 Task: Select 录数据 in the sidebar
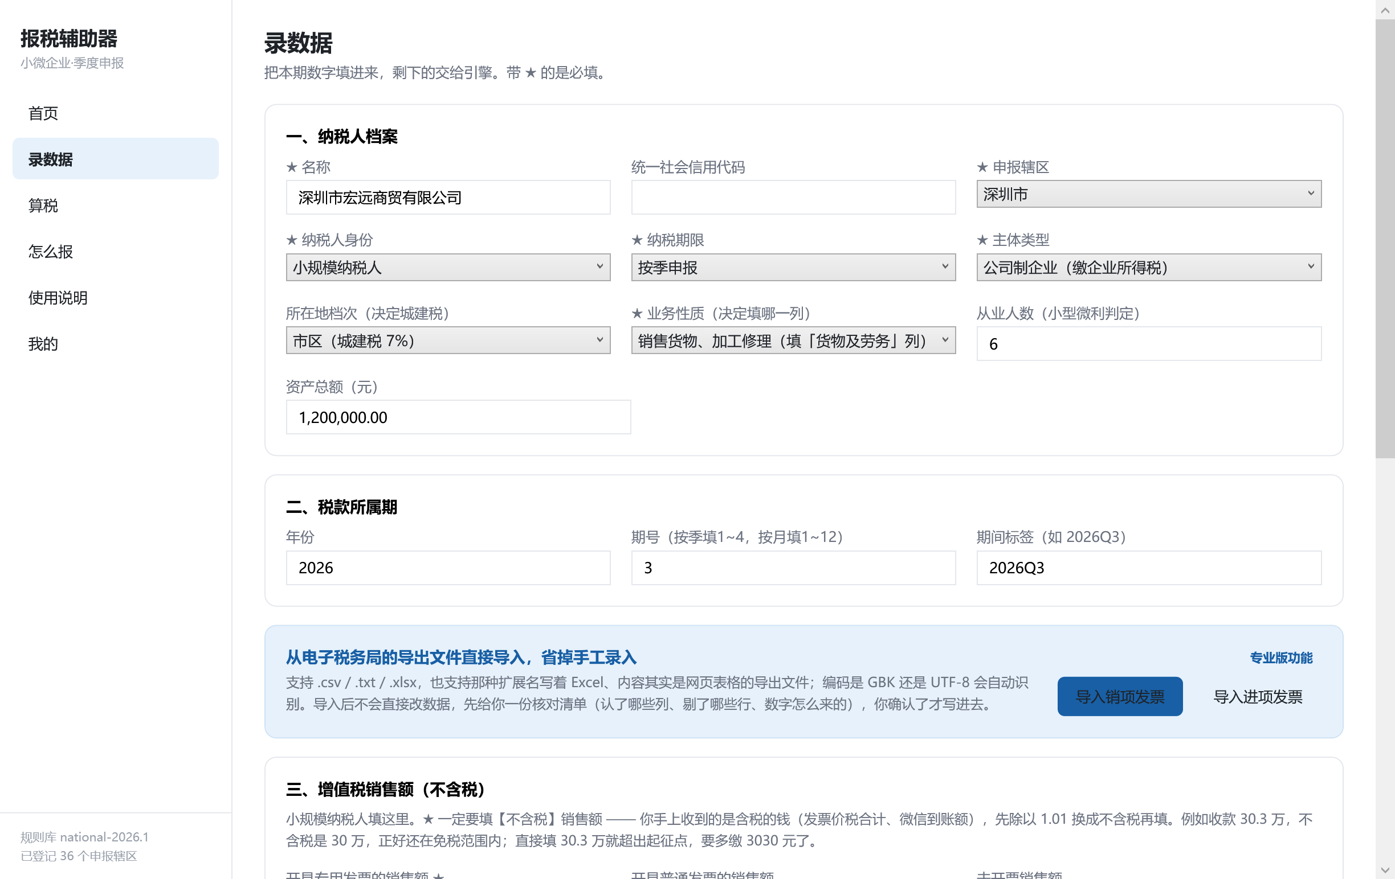tap(115, 159)
